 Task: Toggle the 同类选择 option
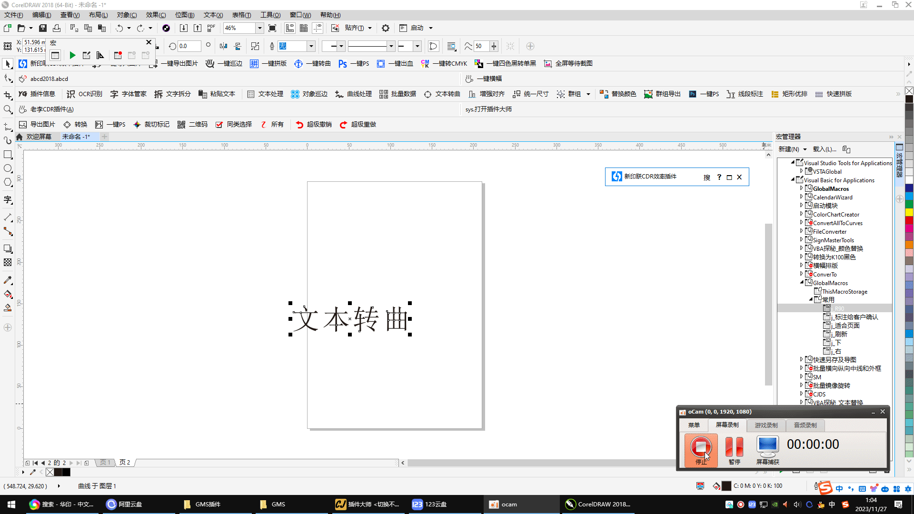[x=233, y=124]
